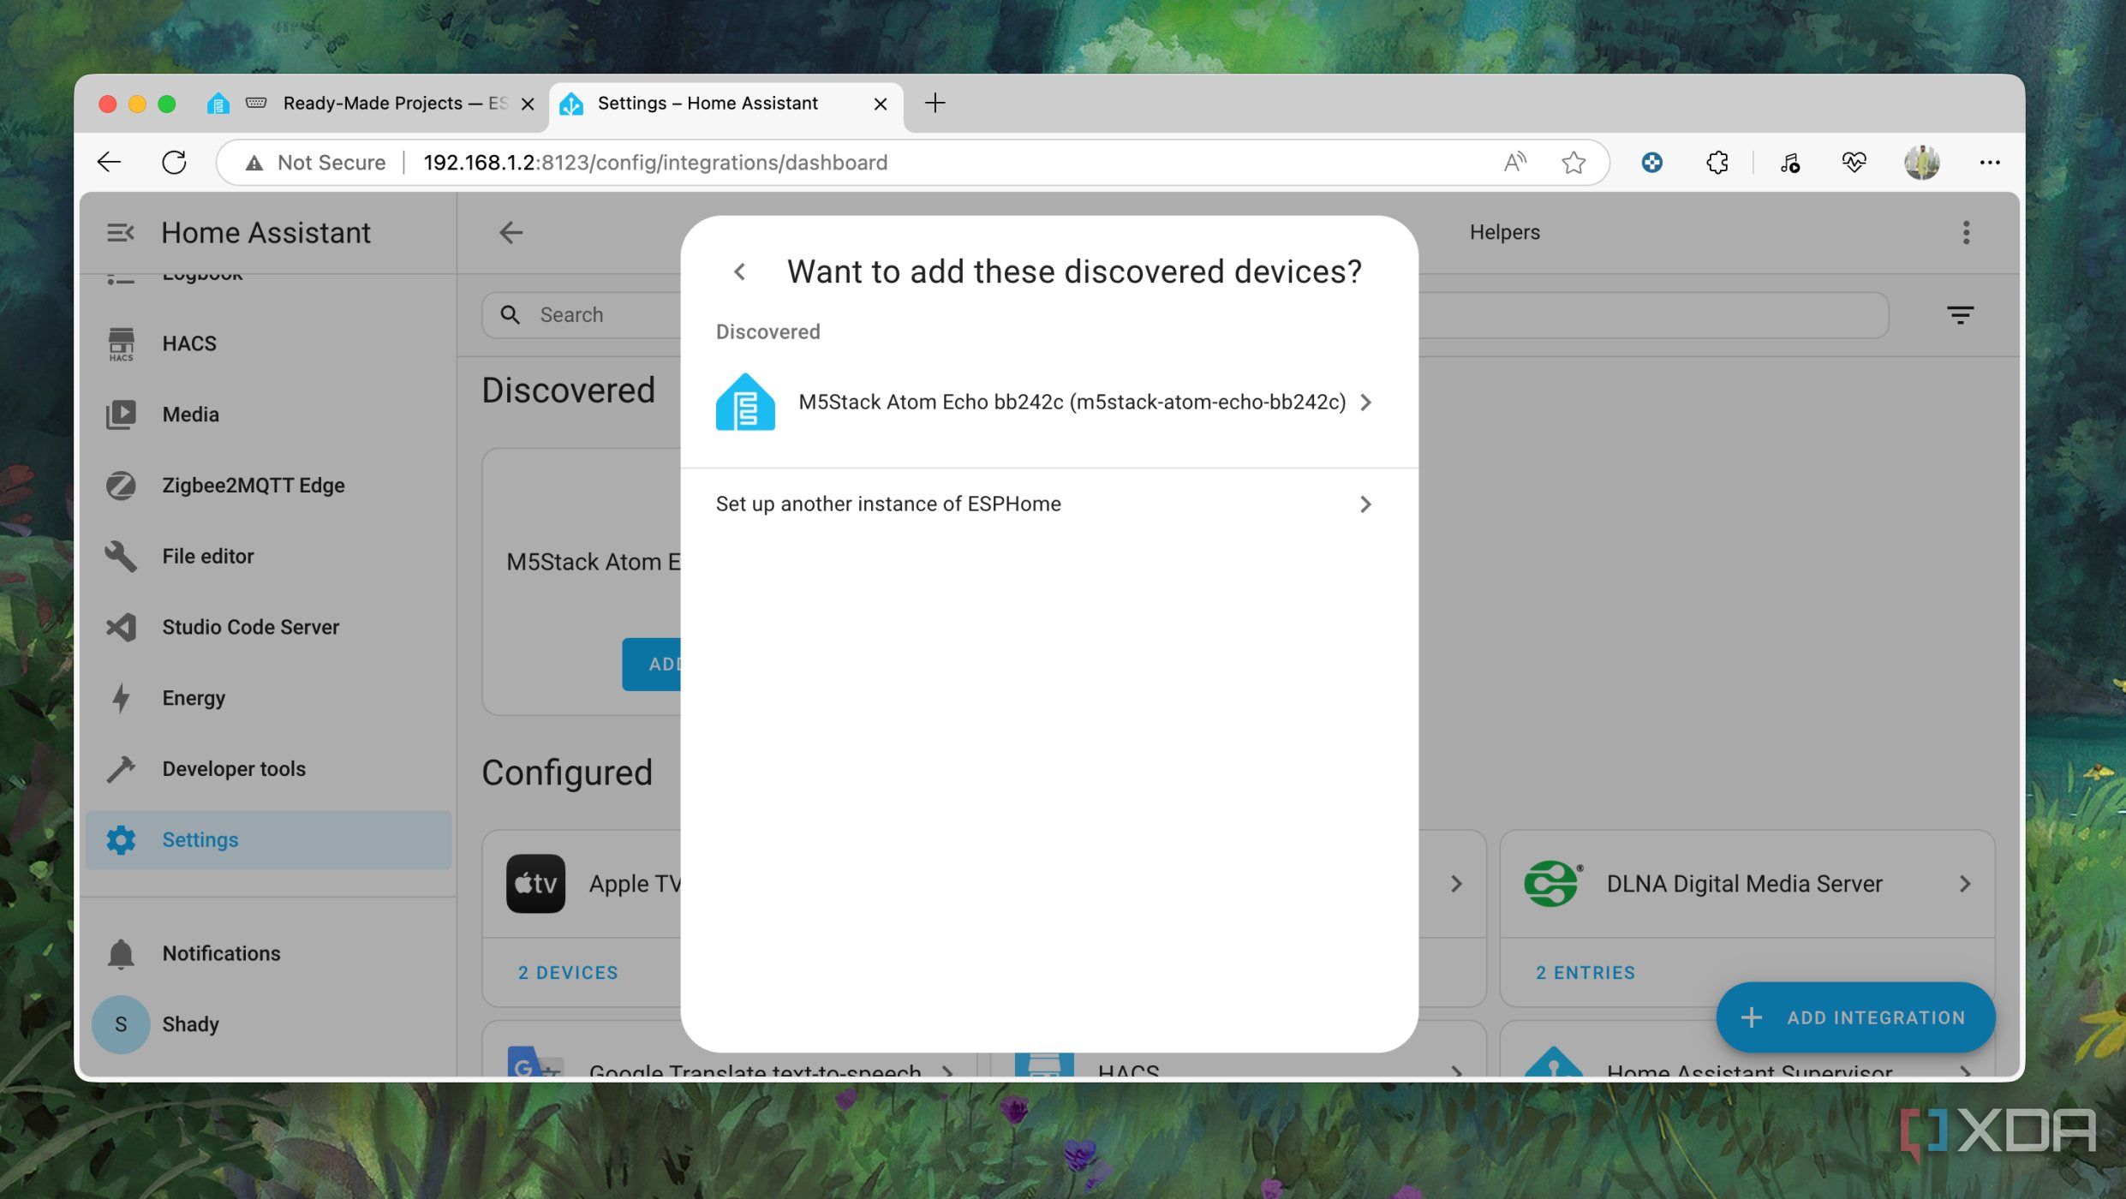Close the Ready-Made Projects tab
The width and height of the screenshot is (2126, 1199).
(528, 104)
